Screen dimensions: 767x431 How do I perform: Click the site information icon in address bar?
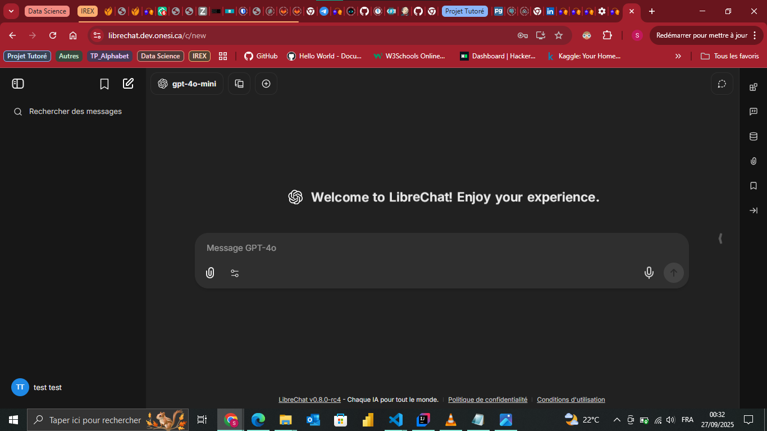pos(97,35)
